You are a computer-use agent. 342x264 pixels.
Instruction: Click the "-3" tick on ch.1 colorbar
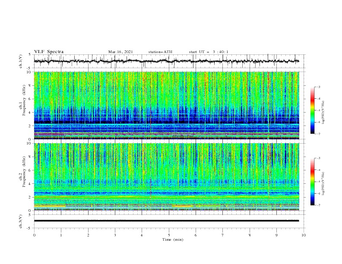click(318, 87)
